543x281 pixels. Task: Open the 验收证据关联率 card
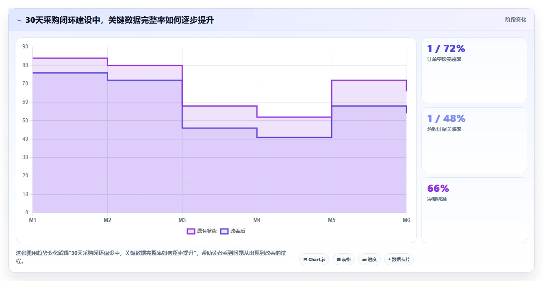click(474, 140)
